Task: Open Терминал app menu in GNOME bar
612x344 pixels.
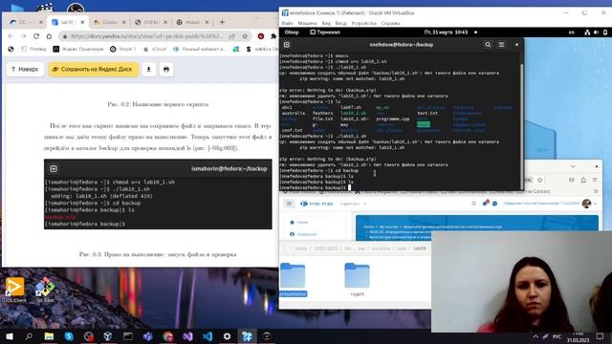Action: pyautogui.click(x=325, y=32)
